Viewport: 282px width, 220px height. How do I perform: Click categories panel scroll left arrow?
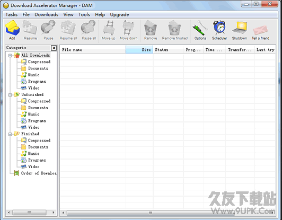tap(9, 213)
